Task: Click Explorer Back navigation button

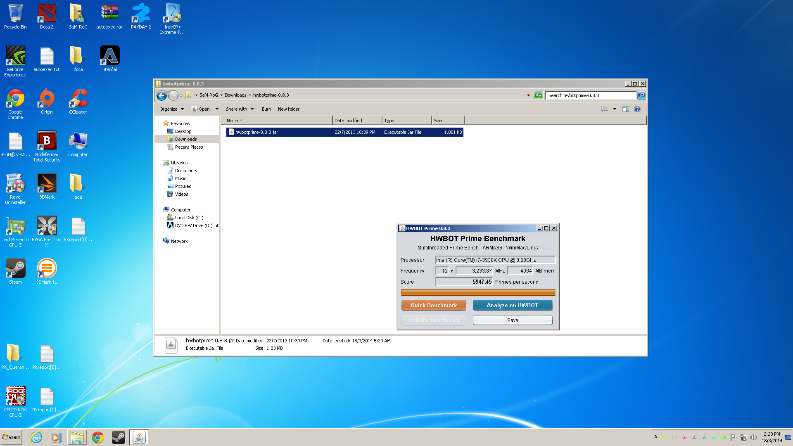Action: pos(162,96)
